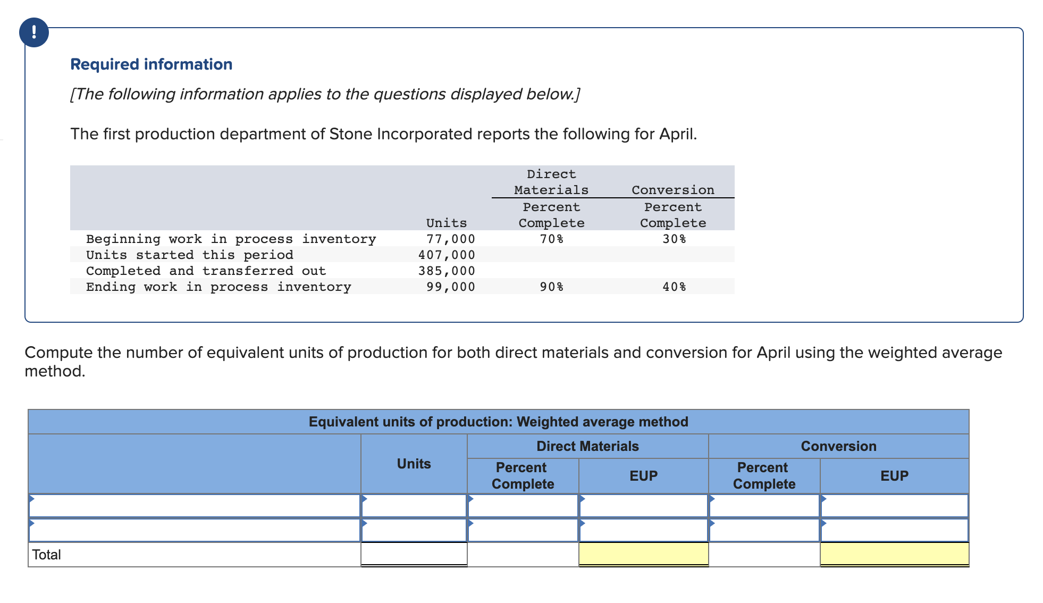Select second row Direct Materials EUP cell
The image size is (1043, 603).
[644, 530]
